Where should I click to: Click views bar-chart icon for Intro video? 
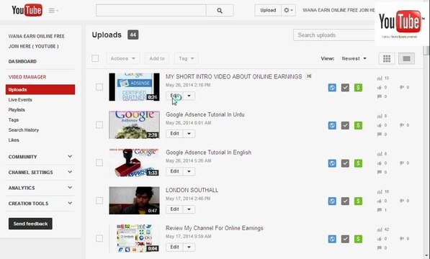pos(380,78)
